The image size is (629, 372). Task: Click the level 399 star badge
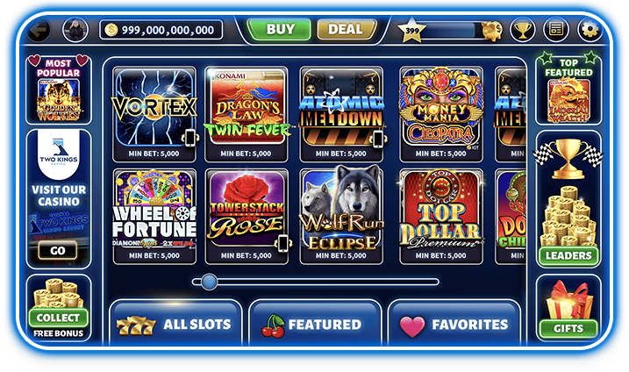pos(411,31)
